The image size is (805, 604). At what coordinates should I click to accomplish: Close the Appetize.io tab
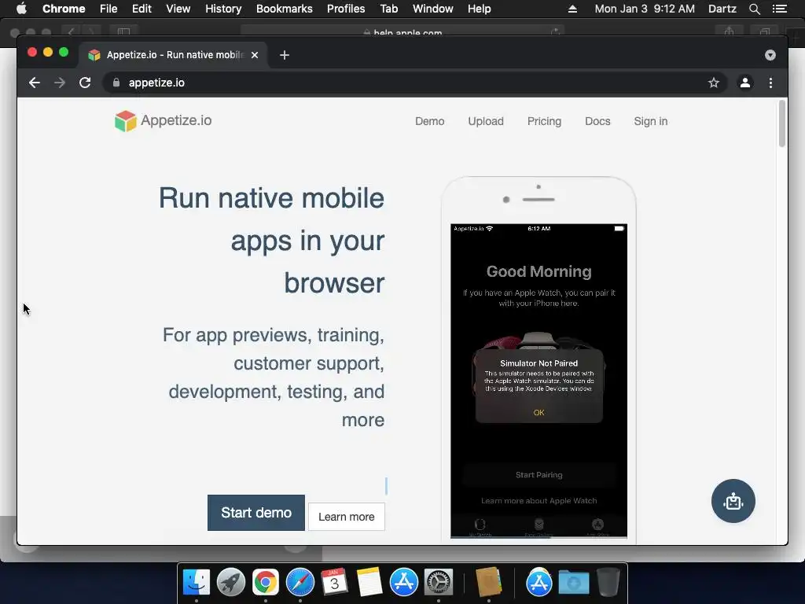[255, 55]
